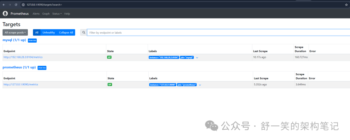Click the Collapse All toggle button
Image resolution: width=350 pixels, height=140 pixels.
tap(66, 33)
